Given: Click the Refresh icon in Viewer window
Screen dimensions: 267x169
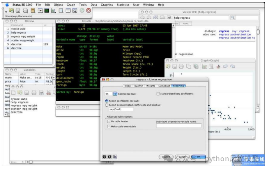Looking at the screenshot, I should click(x=156, y=18).
